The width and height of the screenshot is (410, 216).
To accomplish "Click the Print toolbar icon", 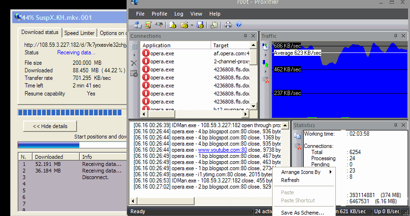I will click(228, 25).
